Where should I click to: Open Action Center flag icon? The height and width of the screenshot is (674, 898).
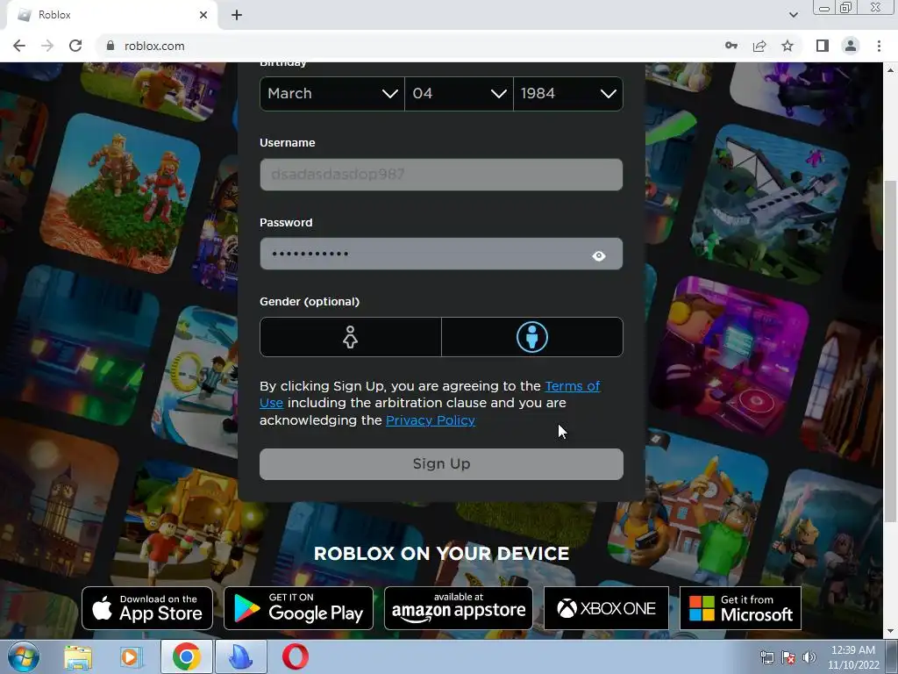[788, 658]
